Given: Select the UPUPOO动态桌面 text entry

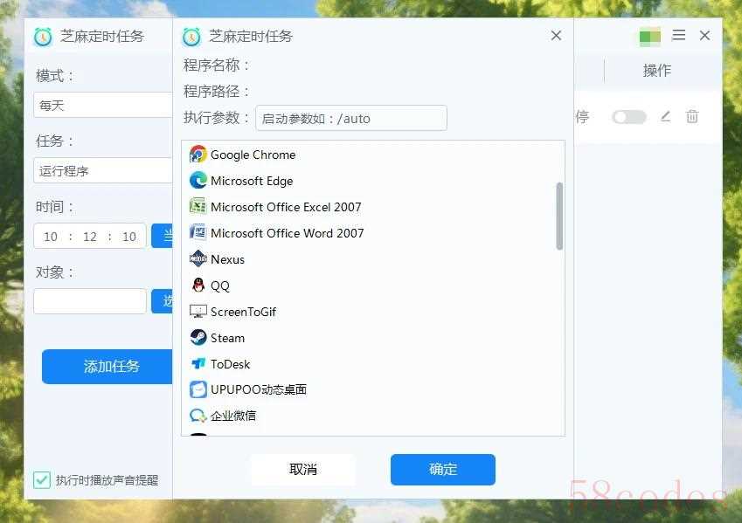Looking at the screenshot, I should (x=259, y=389).
